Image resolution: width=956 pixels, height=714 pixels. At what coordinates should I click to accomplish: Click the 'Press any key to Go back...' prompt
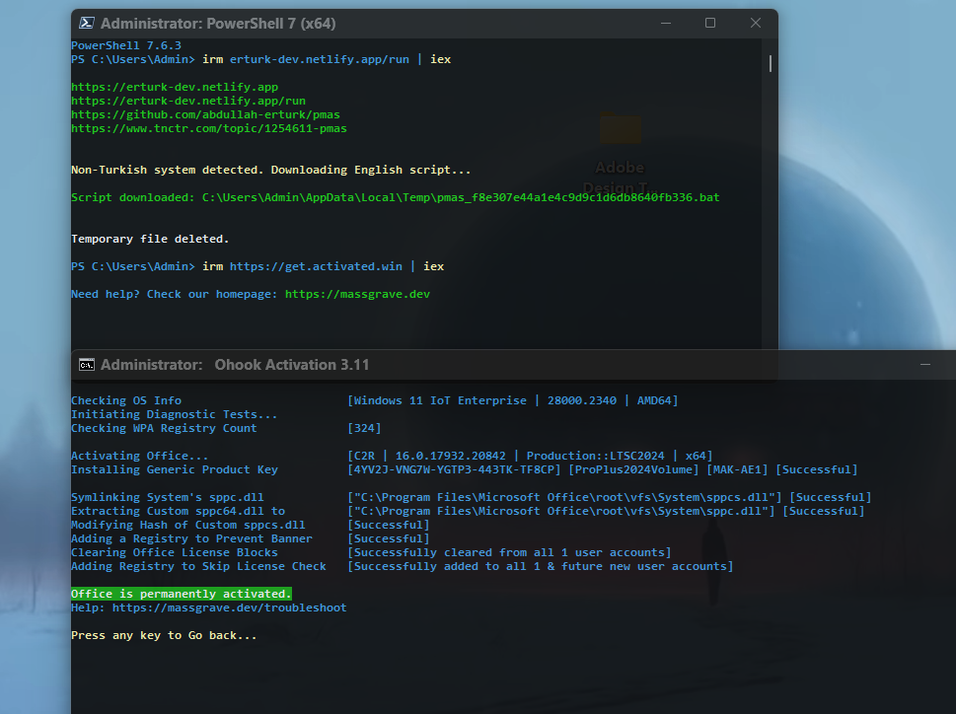tap(164, 635)
